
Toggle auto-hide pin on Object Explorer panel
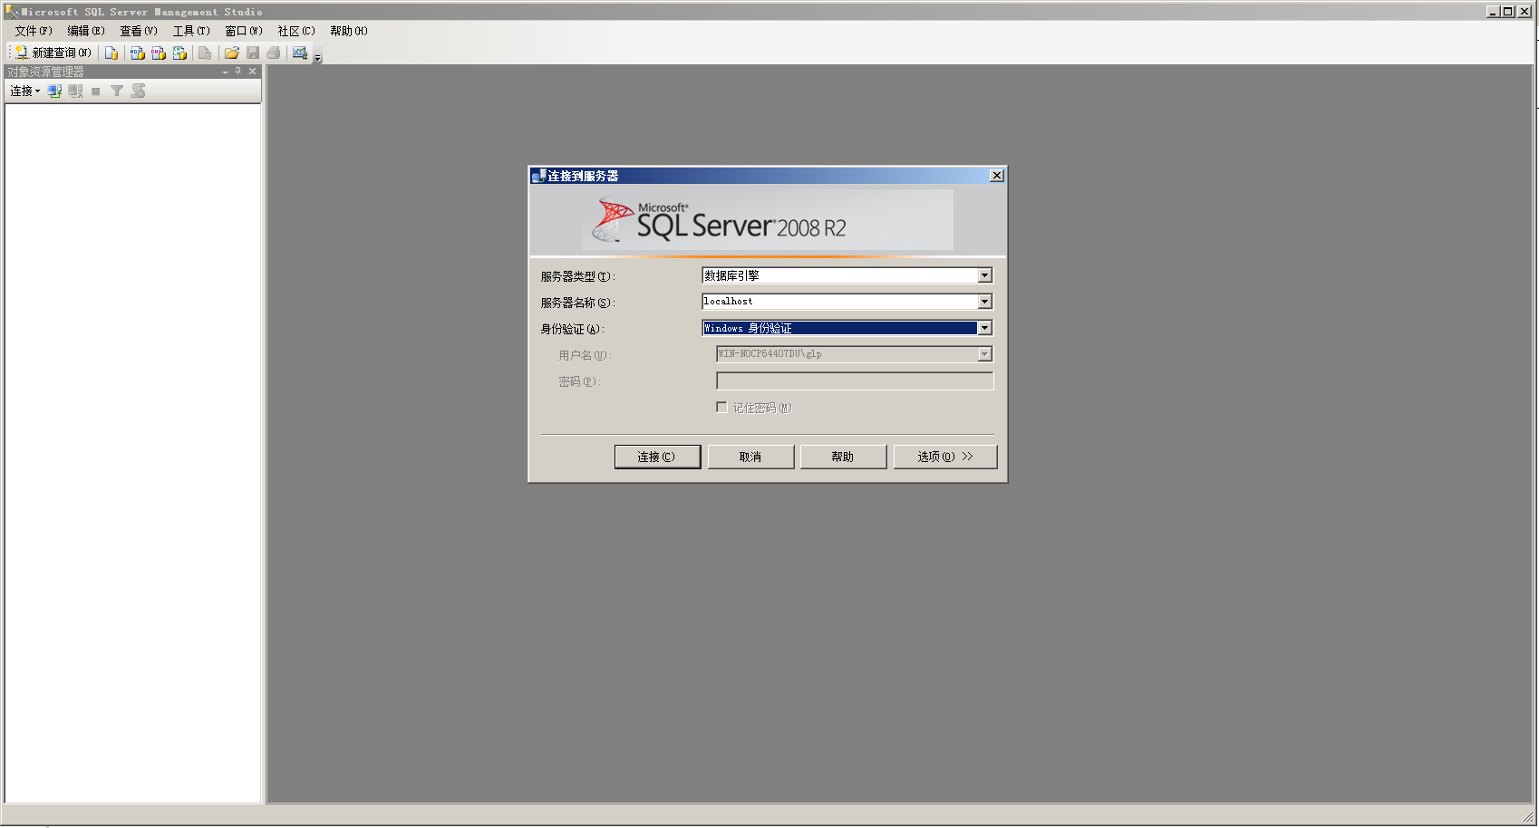point(238,71)
